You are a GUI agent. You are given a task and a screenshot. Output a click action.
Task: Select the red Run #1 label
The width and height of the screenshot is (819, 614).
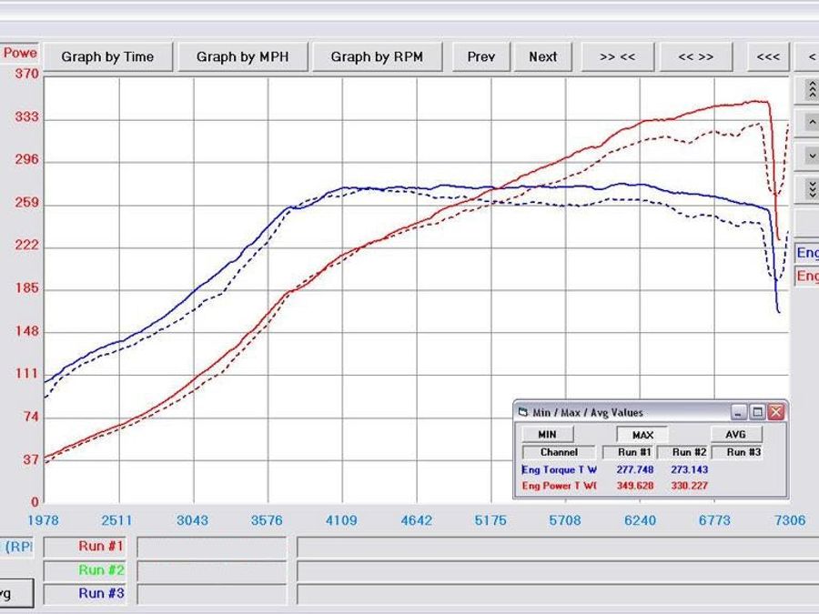coord(85,547)
